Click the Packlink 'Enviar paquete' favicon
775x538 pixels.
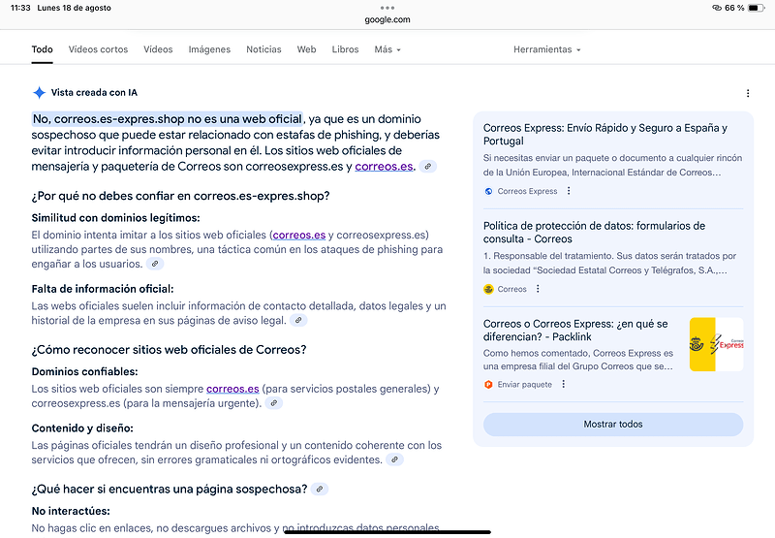tap(488, 384)
